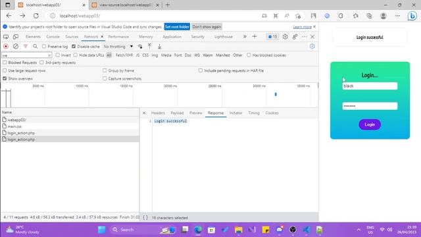
Task: Click the browser reload button
Action: [36, 16]
